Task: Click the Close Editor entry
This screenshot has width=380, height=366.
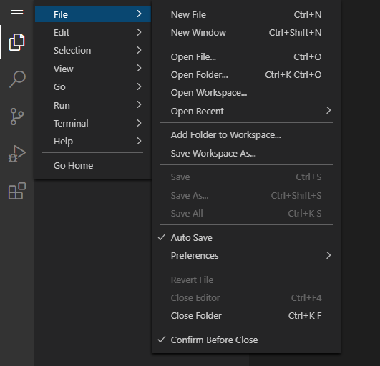Action: tap(246, 298)
